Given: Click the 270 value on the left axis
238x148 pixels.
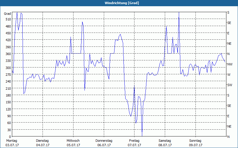Looking at the screenshot, I should [x=8, y=75].
